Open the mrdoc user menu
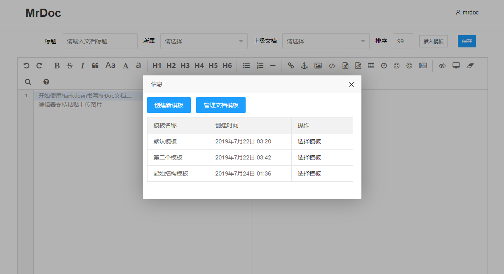 [x=467, y=12]
